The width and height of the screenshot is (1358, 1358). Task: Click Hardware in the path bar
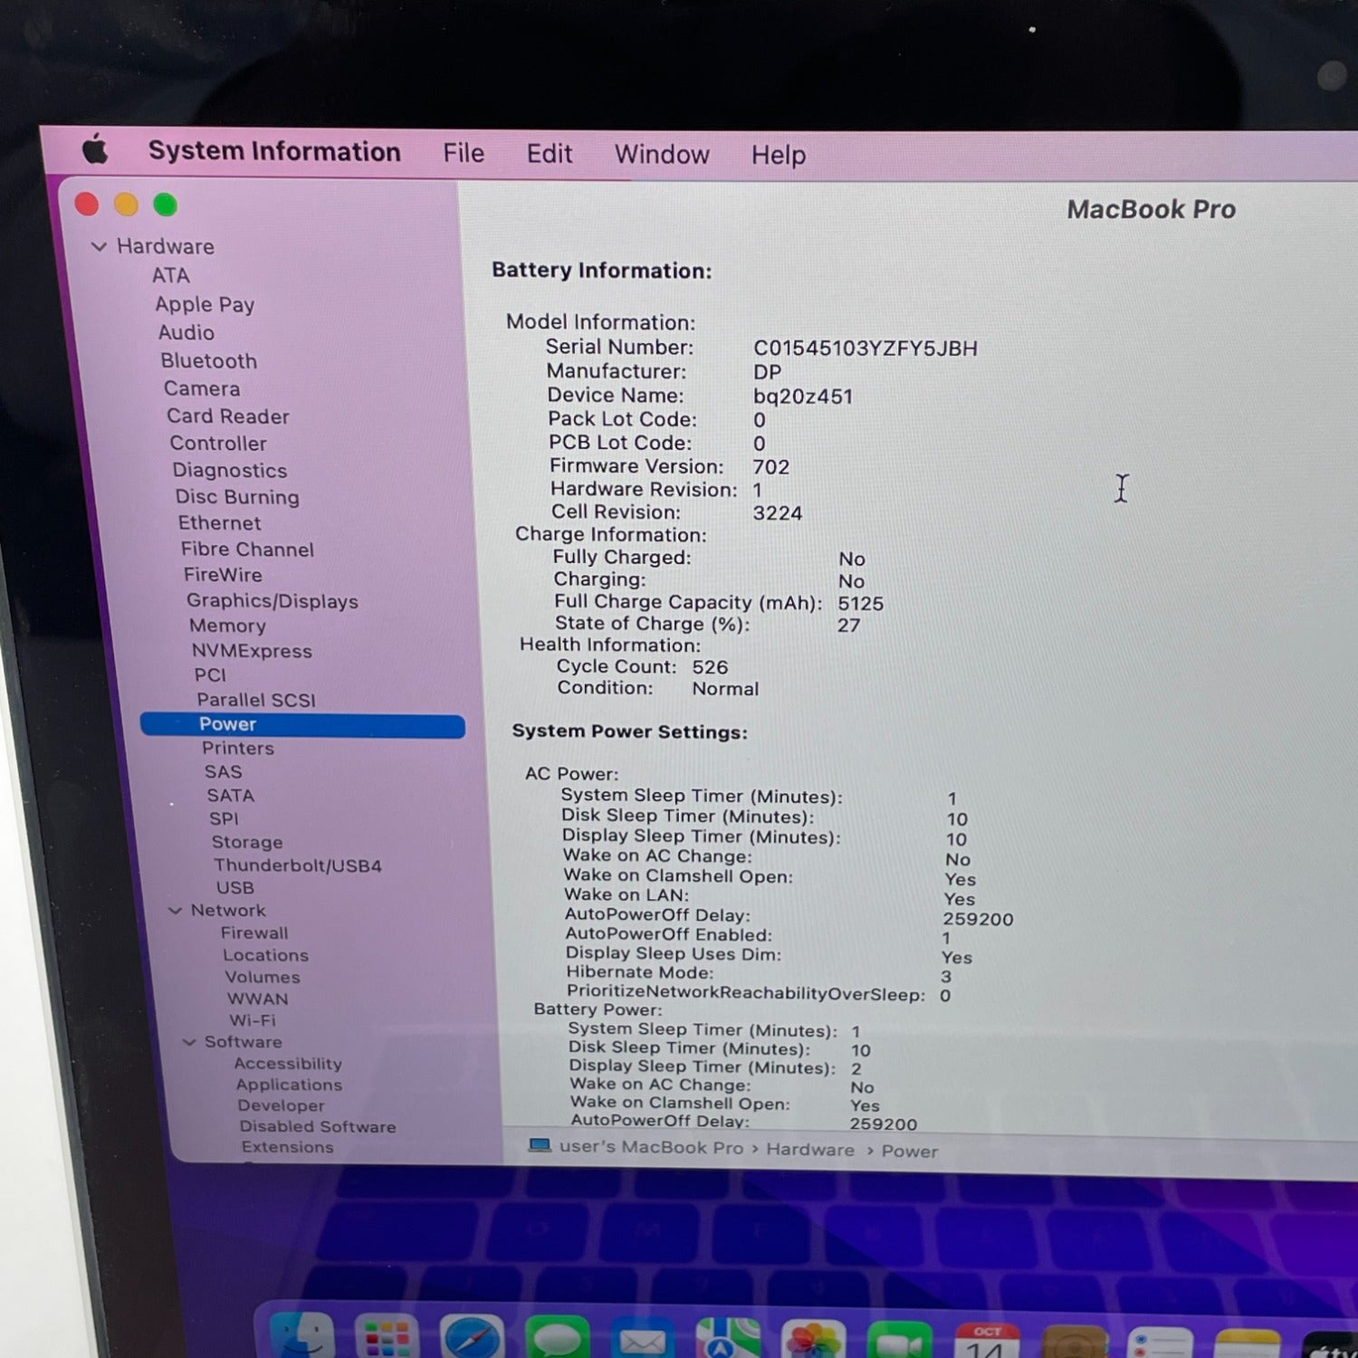(810, 1150)
